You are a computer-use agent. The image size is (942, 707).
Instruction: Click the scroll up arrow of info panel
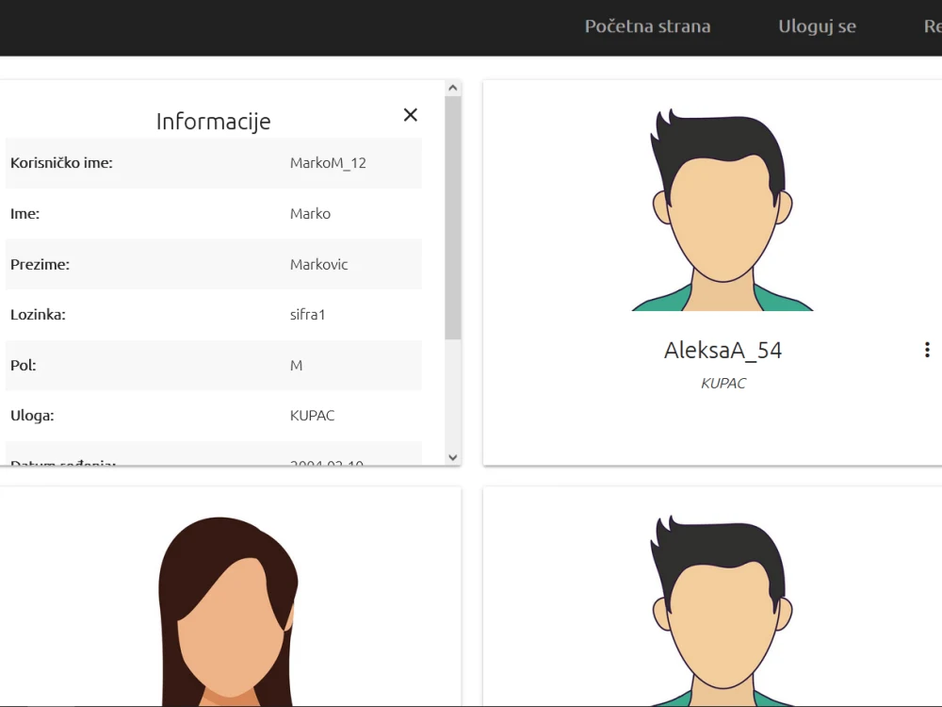tap(453, 89)
